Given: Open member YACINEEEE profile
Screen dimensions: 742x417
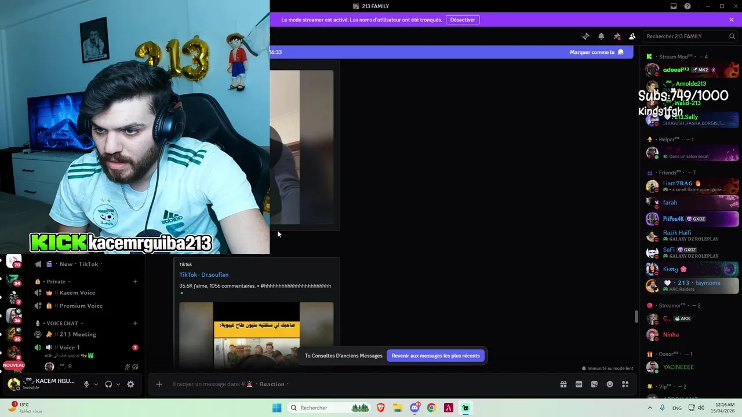Looking at the screenshot, I should pyautogui.click(x=693, y=367).
